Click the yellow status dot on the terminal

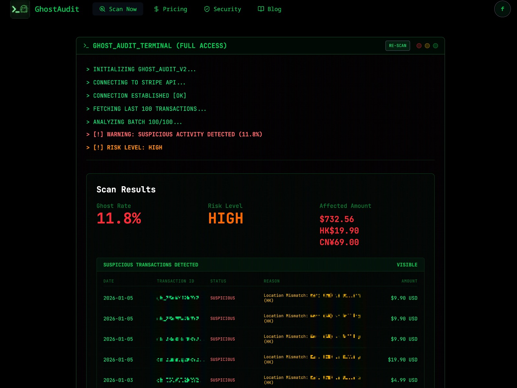(x=427, y=46)
